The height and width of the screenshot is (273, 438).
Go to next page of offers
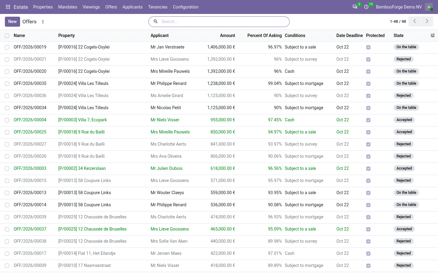click(x=427, y=21)
